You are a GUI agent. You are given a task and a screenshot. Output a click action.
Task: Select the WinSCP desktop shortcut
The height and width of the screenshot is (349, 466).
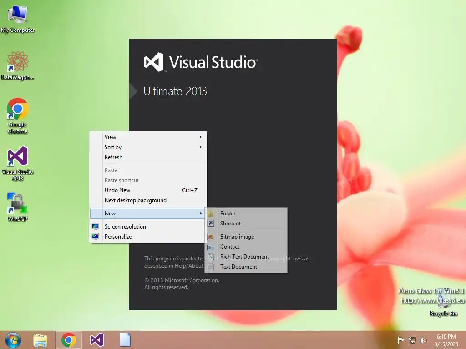click(x=18, y=207)
